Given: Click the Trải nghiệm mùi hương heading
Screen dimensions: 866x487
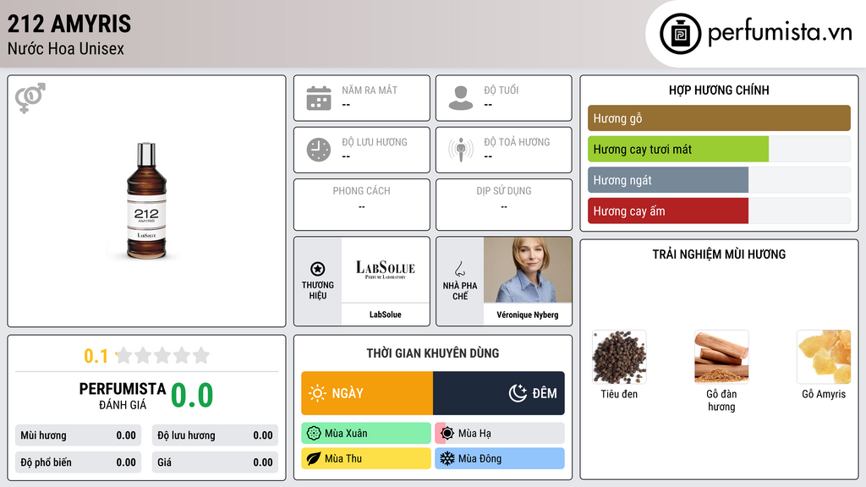Looking at the screenshot, I should click(719, 254).
